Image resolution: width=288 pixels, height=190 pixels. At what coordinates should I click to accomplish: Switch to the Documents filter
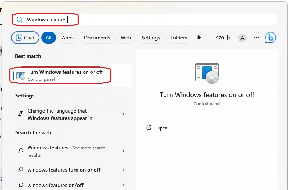(x=97, y=38)
